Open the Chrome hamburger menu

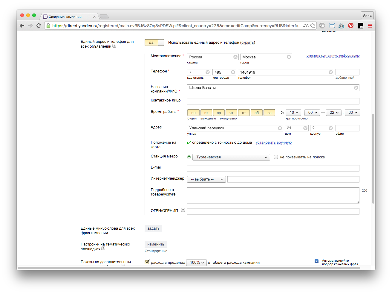tap(370, 26)
